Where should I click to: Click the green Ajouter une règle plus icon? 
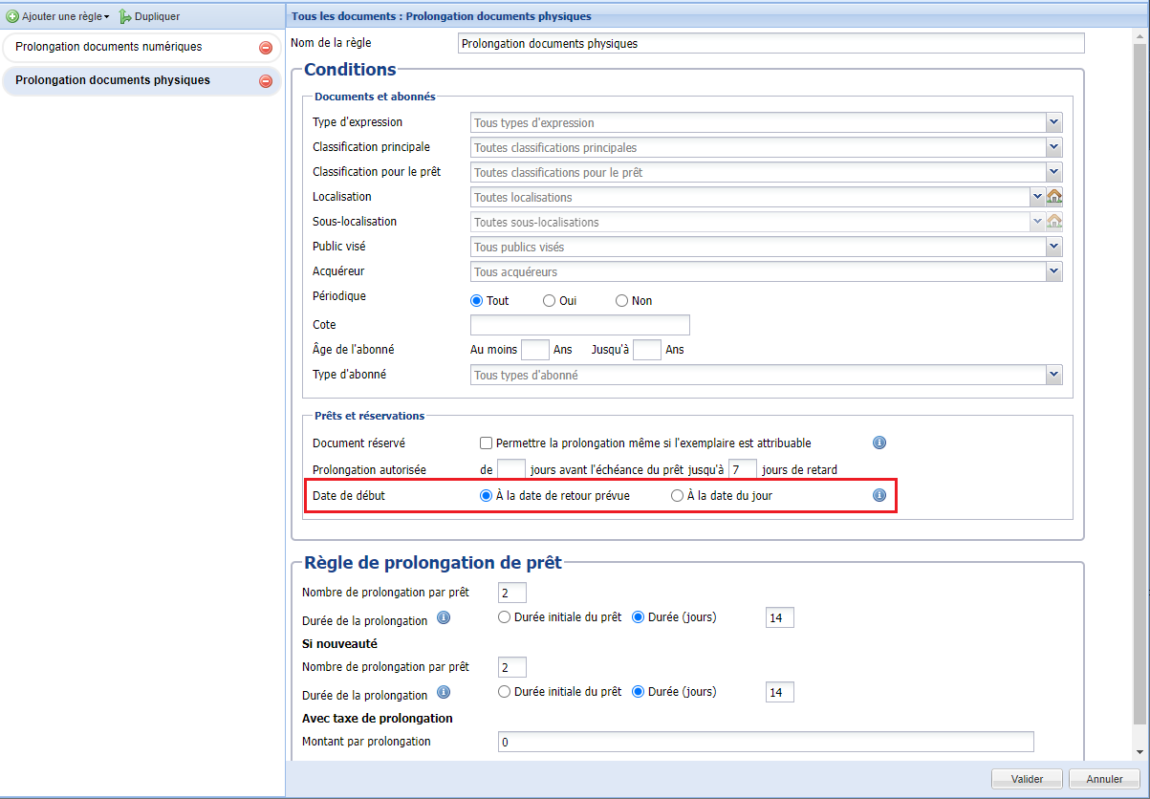tap(12, 16)
